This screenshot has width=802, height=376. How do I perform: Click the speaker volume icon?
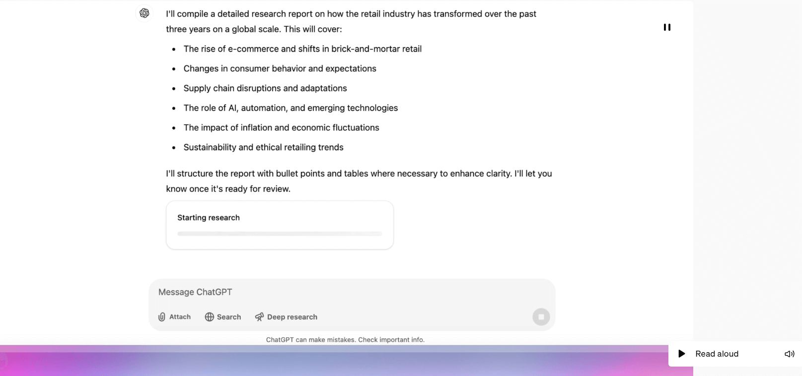(789, 354)
